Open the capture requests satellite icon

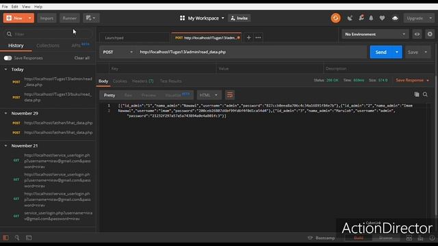tap(350, 18)
